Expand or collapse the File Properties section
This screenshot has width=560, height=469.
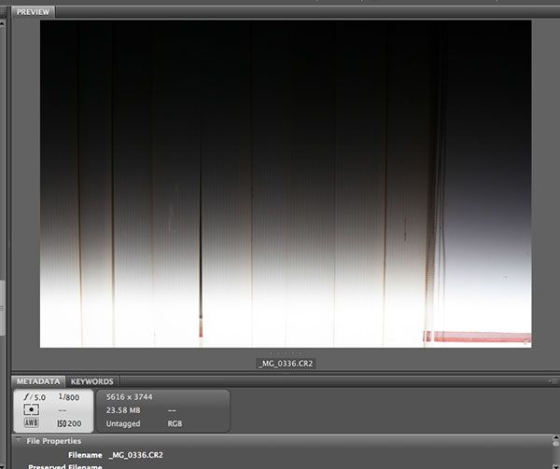coord(19,441)
